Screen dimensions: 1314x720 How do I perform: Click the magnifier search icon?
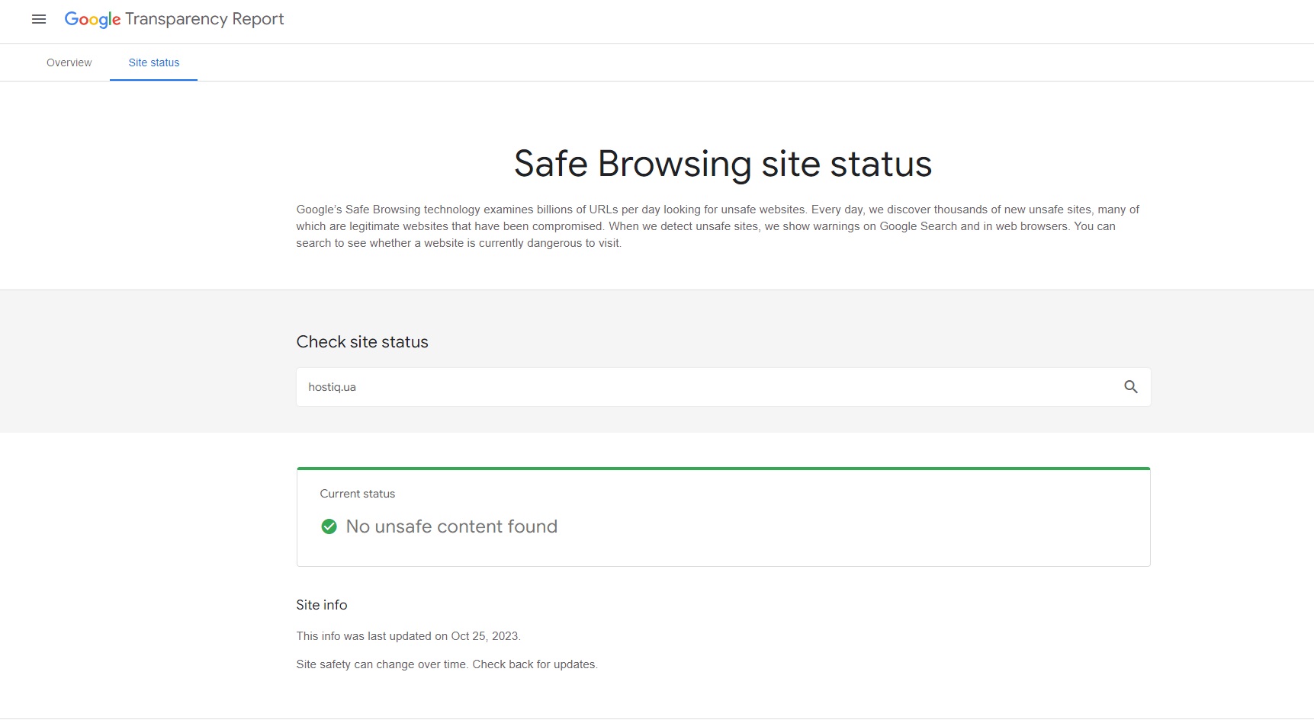coord(1130,387)
